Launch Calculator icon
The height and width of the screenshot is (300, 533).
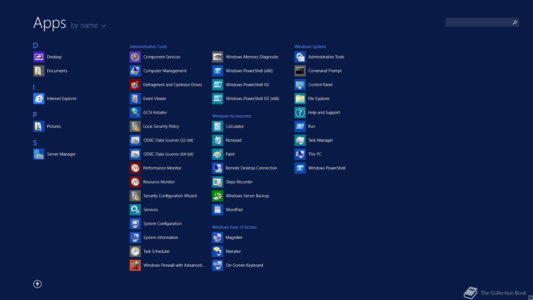tap(218, 126)
